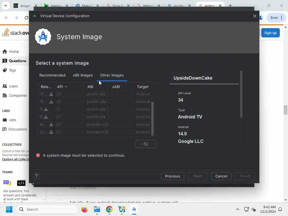Click the Chrome page vertical scrollbar
288x216 pixels.
click(285, 110)
